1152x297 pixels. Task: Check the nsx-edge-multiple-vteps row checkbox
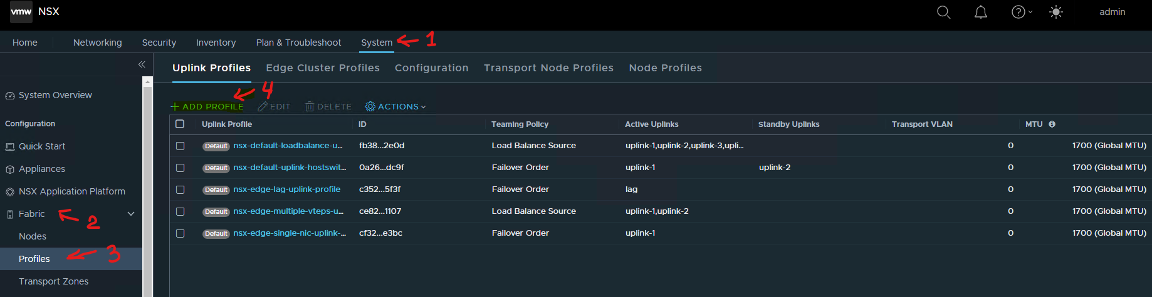(x=180, y=211)
